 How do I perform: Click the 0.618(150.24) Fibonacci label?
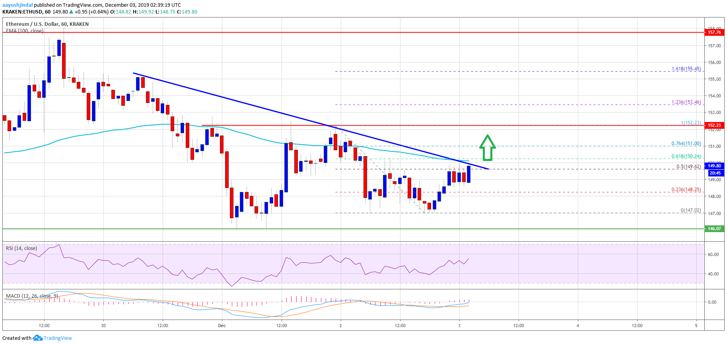(x=686, y=156)
